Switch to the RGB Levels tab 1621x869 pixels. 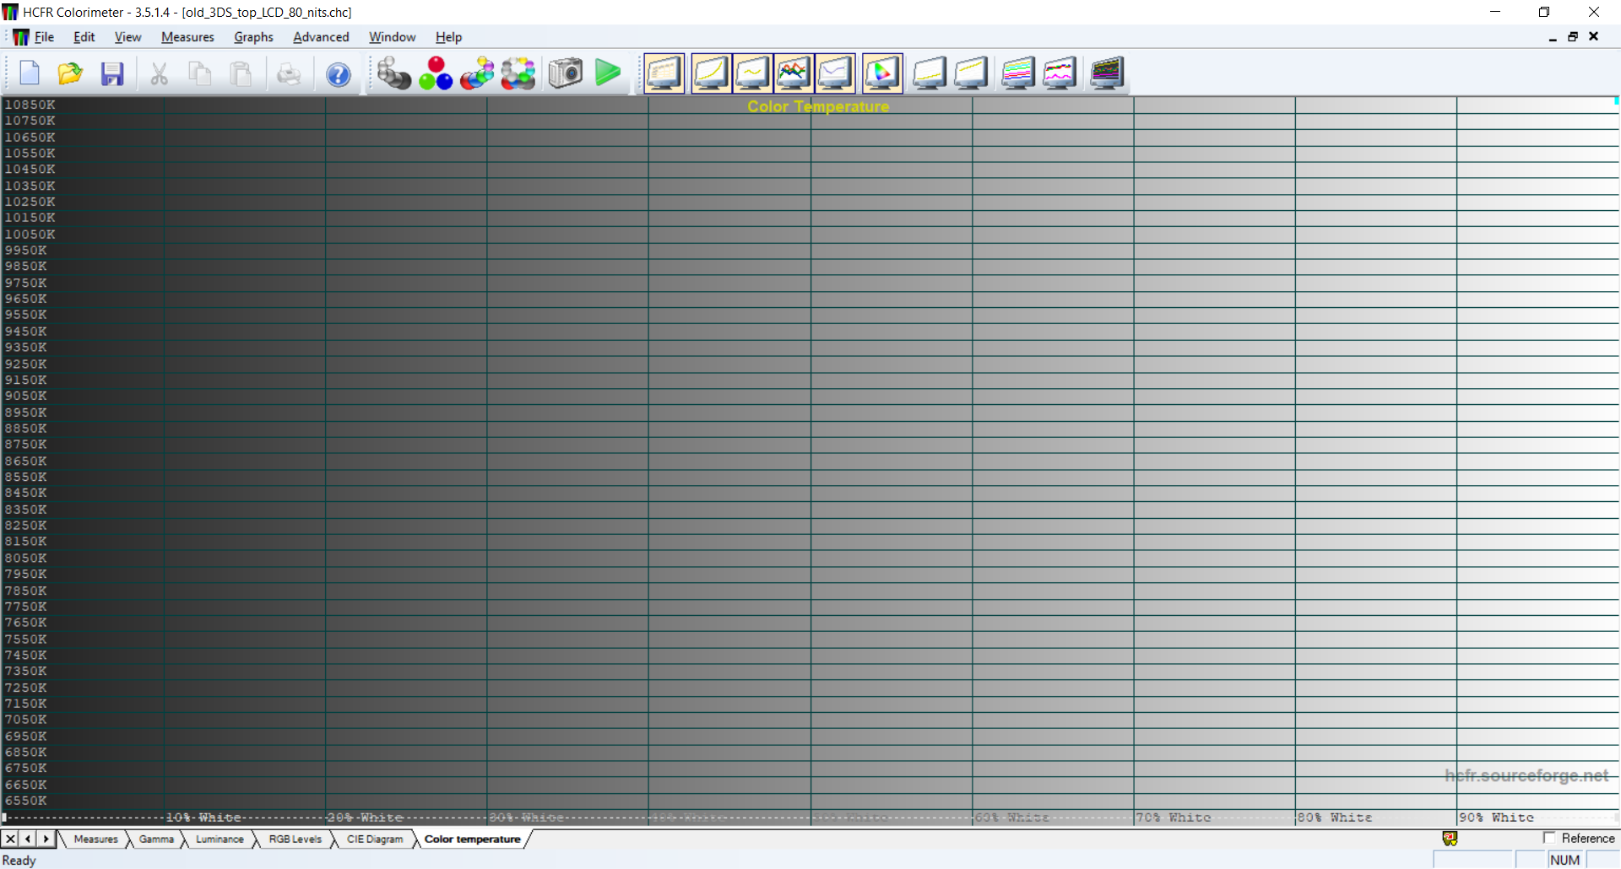(295, 839)
